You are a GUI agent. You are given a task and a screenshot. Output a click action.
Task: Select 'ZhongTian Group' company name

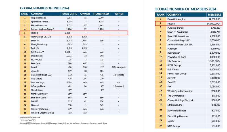click(39, 44)
